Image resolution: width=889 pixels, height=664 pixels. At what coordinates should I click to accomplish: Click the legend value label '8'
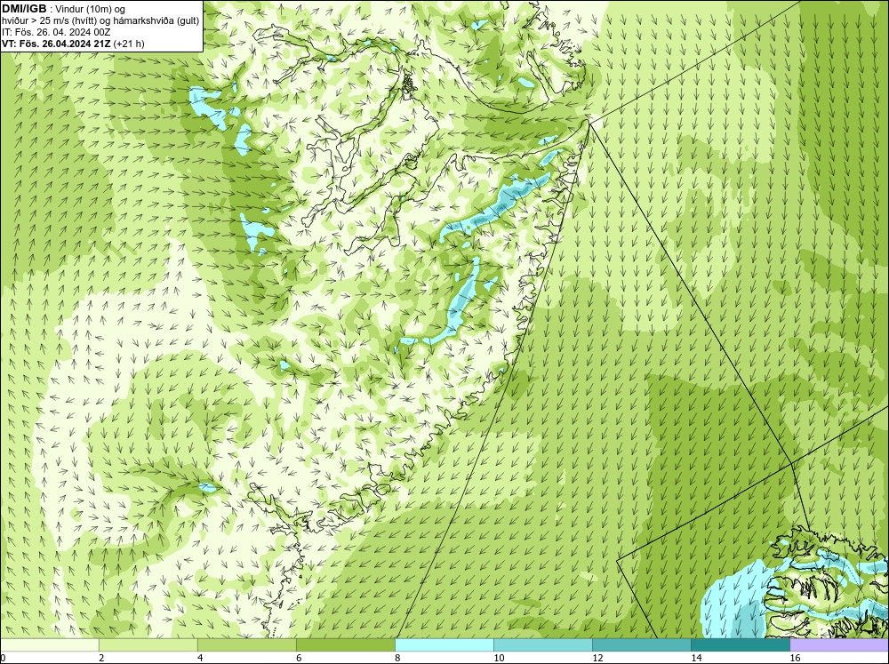coord(397,658)
